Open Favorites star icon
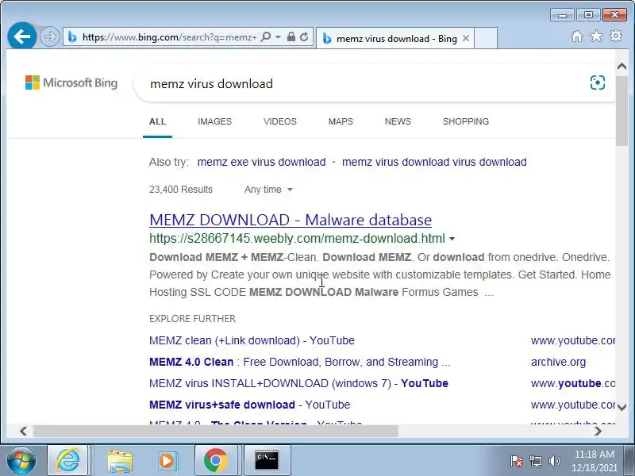The height and width of the screenshot is (476, 635). click(x=596, y=36)
